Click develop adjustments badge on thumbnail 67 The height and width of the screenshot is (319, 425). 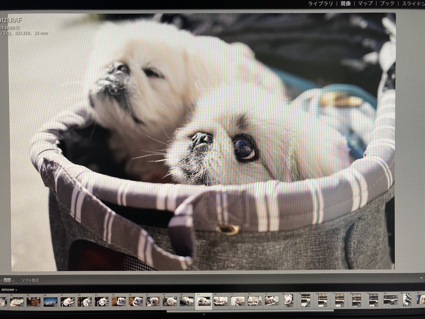click(x=174, y=305)
